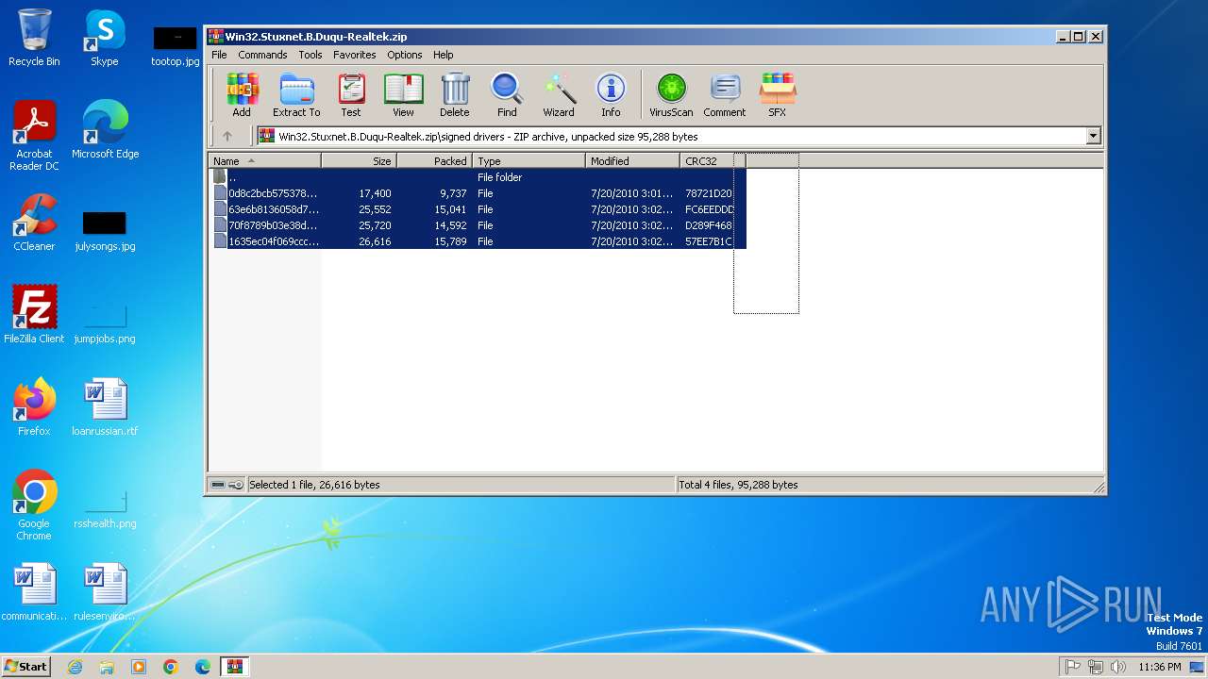Sort by the Type column header

[x=528, y=161]
